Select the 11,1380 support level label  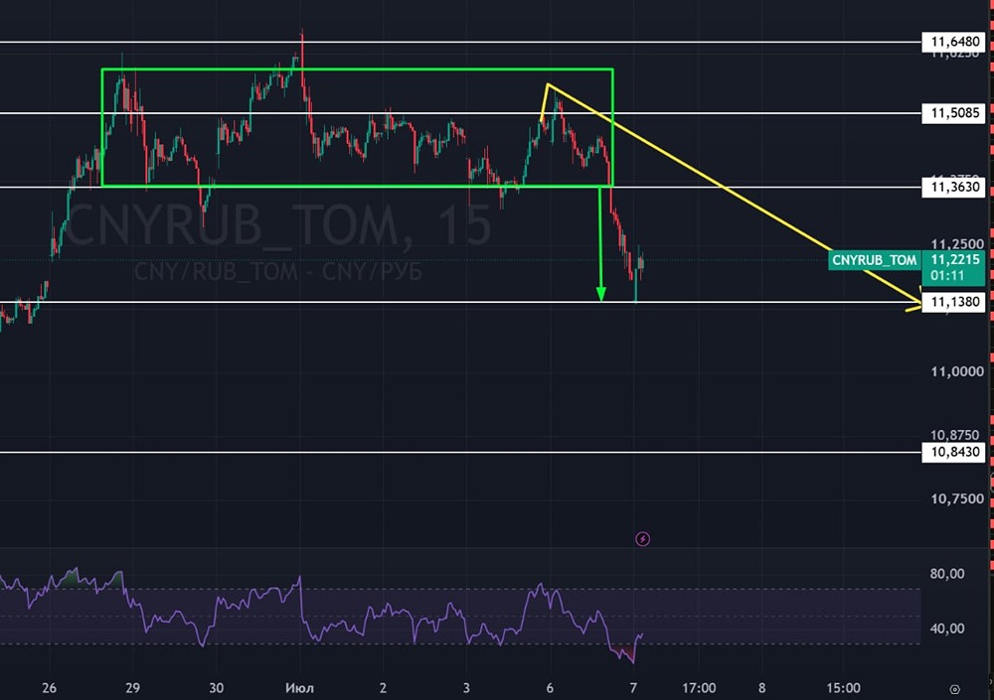coord(954,302)
